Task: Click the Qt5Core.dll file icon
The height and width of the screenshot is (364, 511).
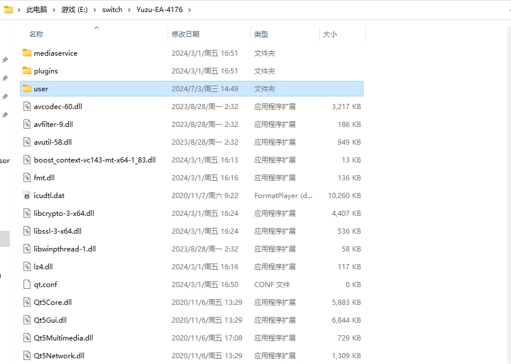Action: click(27, 302)
